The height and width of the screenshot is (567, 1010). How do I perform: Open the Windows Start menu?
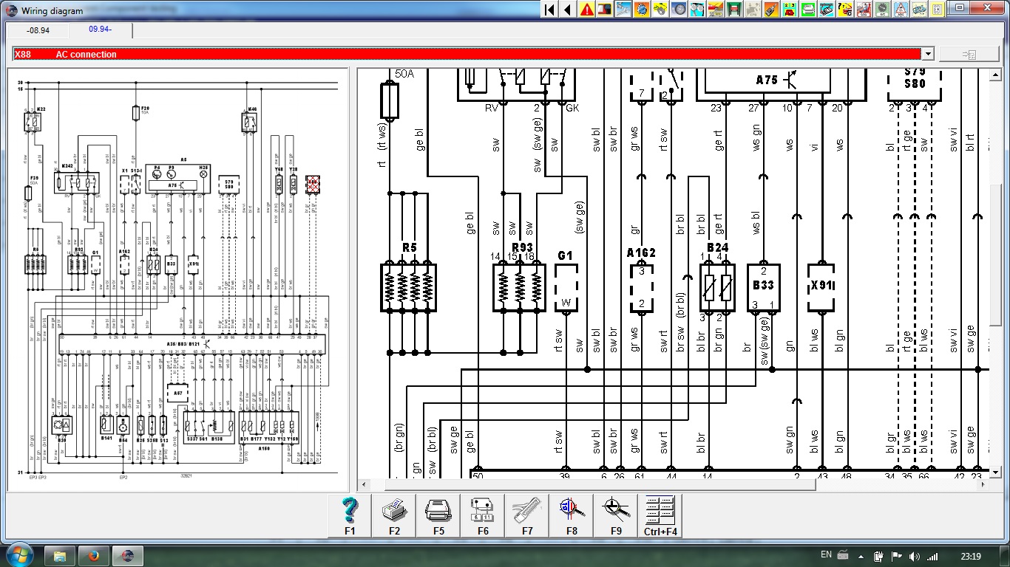(18, 555)
